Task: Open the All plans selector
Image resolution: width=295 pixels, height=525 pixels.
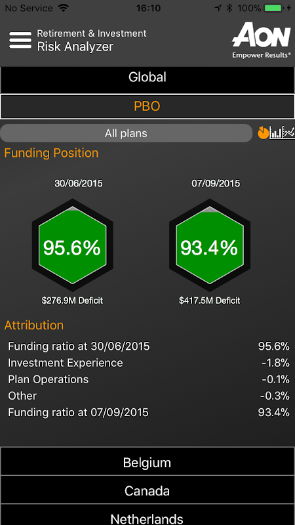Action: click(126, 133)
